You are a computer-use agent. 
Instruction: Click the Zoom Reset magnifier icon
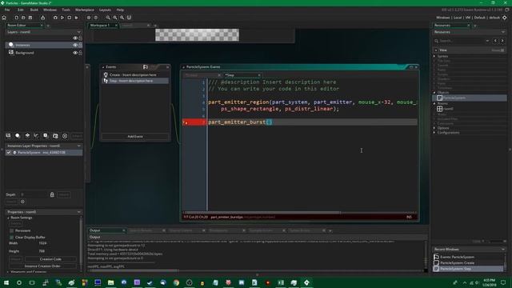click(115, 18)
